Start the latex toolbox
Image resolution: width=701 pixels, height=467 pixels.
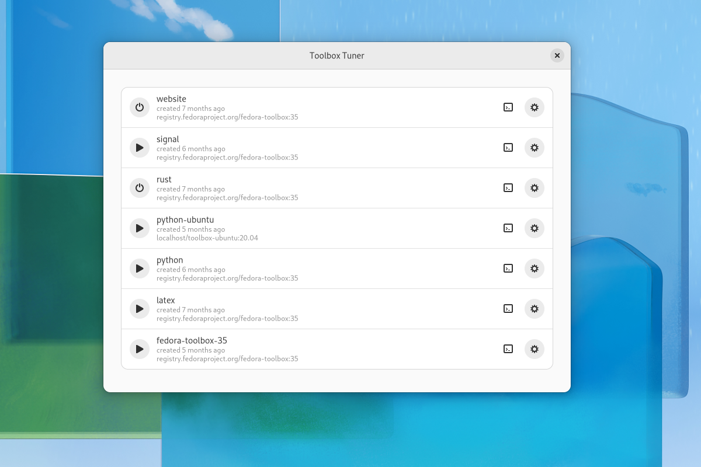(x=140, y=309)
